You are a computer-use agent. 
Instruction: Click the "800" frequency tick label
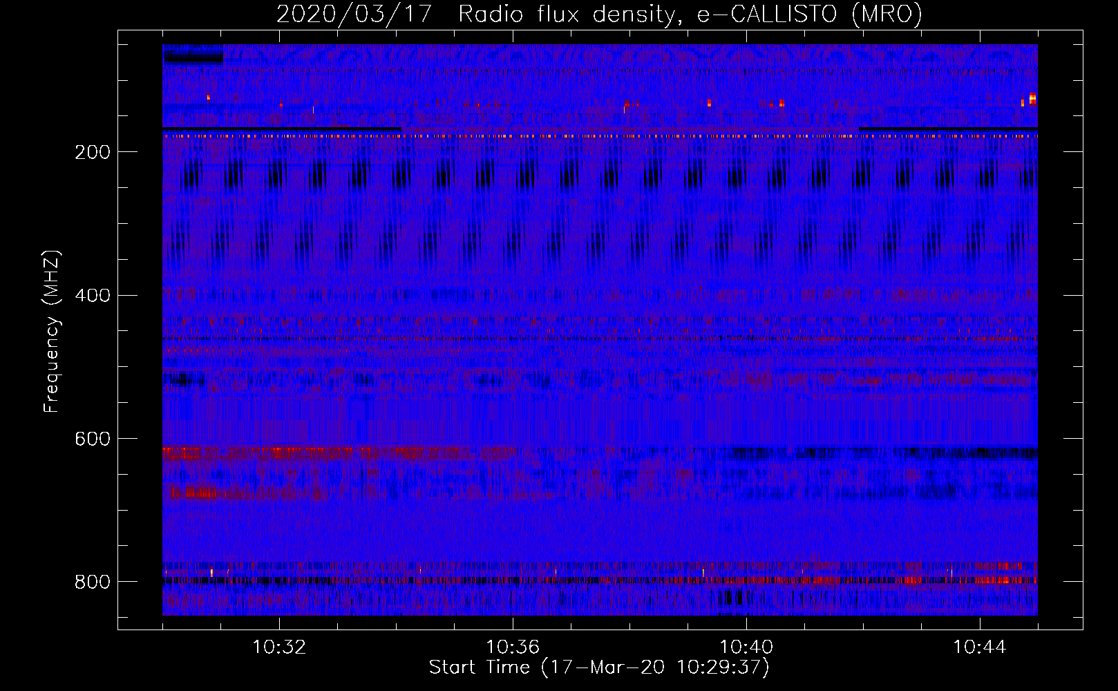click(92, 583)
